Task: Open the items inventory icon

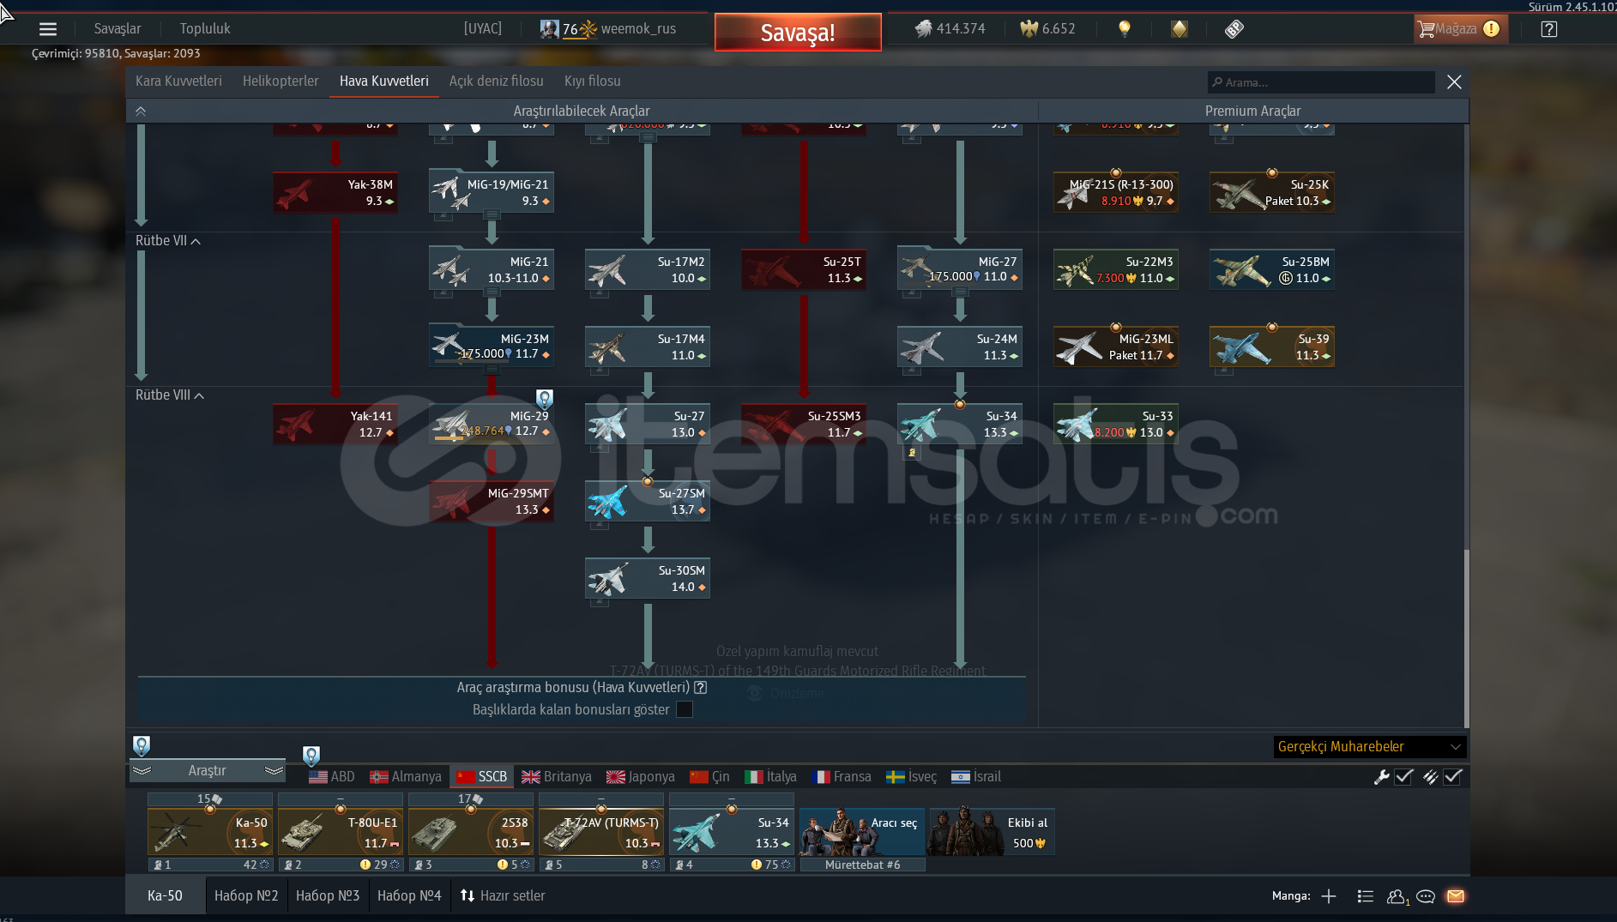Action: (1234, 29)
